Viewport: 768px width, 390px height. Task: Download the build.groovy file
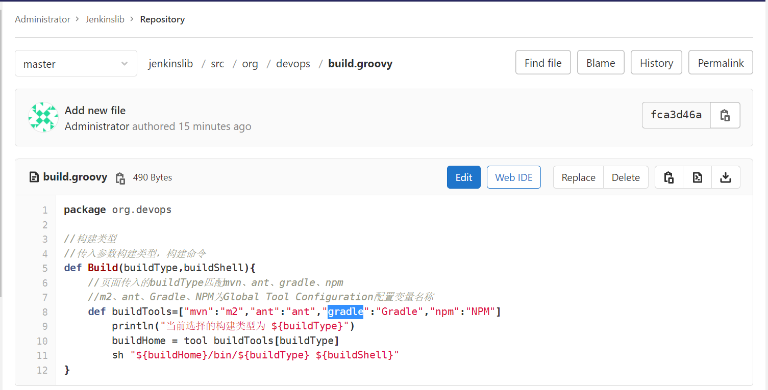[725, 177]
